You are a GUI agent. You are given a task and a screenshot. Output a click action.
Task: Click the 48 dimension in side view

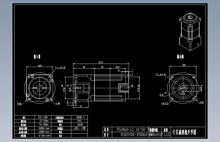point(84,67)
